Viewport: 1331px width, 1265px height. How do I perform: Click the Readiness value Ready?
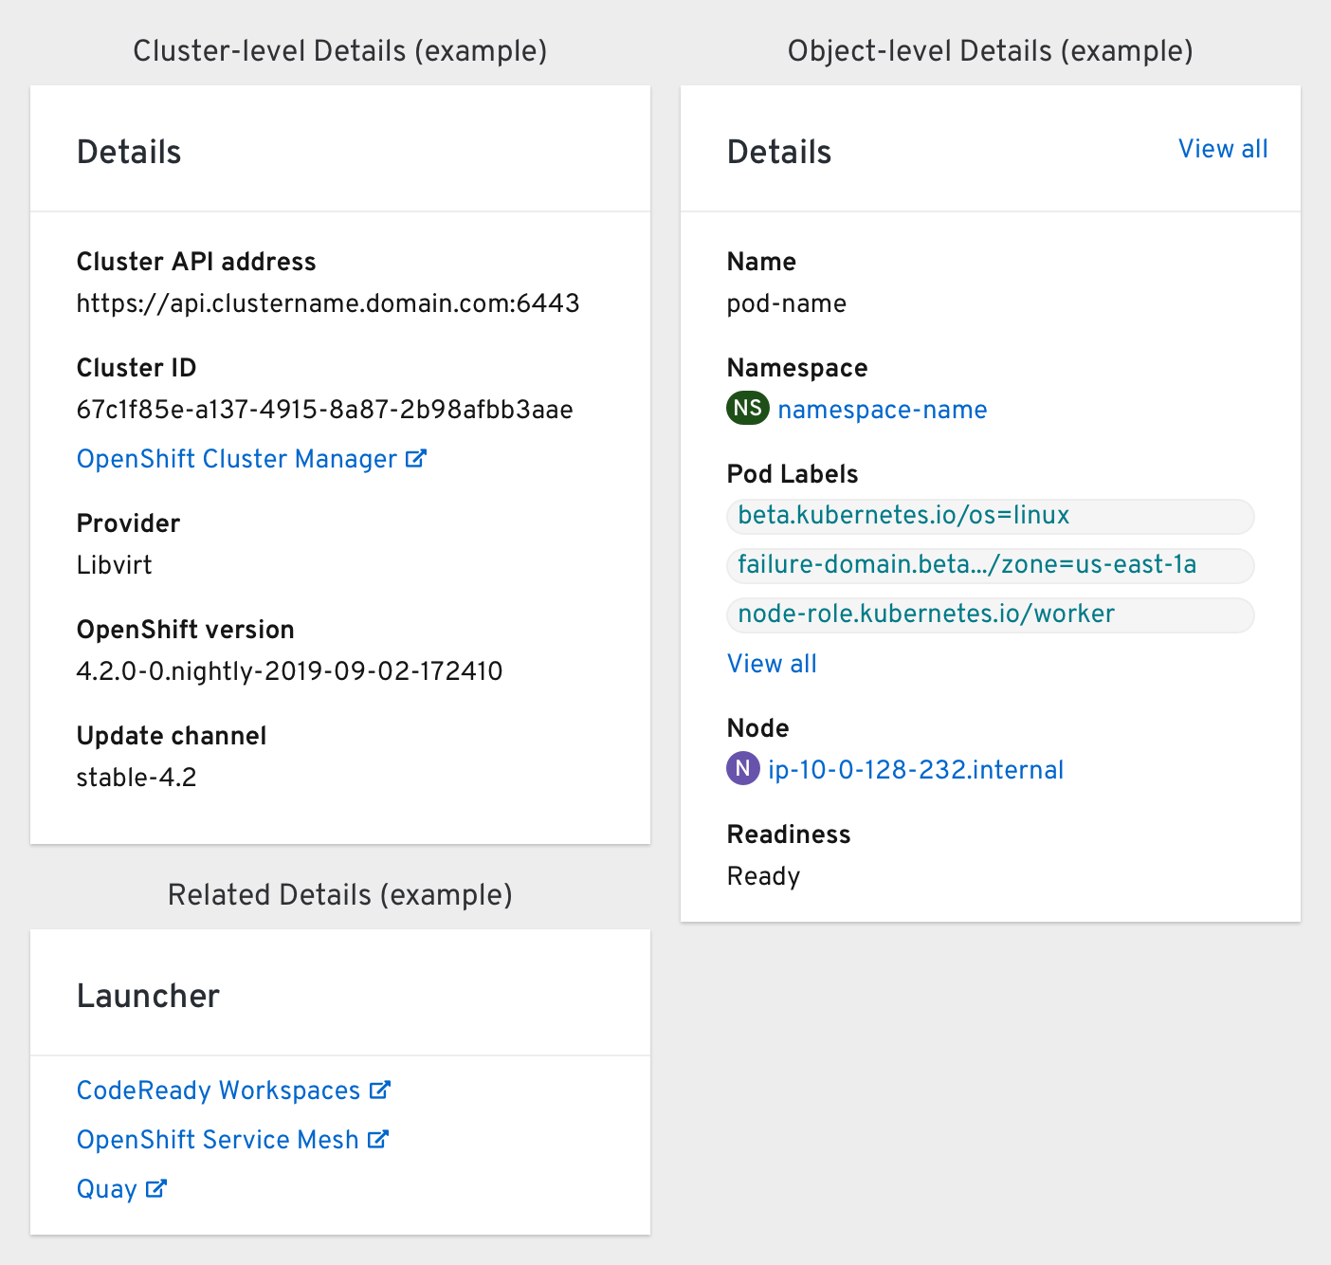pyautogui.click(x=764, y=876)
